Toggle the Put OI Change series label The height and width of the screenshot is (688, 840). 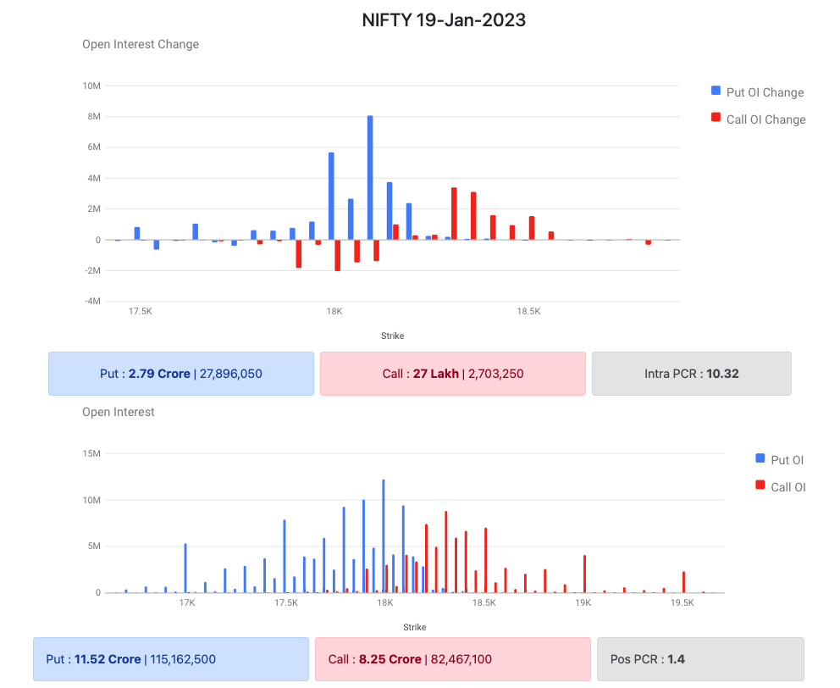click(765, 92)
